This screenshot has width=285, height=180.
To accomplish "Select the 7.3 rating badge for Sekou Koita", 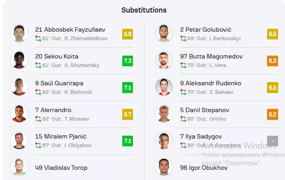I will pos(128,61).
